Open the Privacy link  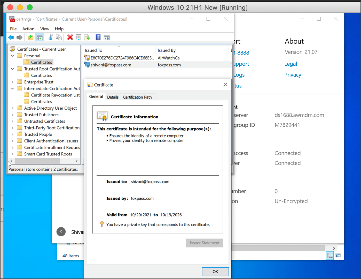[x=293, y=75]
